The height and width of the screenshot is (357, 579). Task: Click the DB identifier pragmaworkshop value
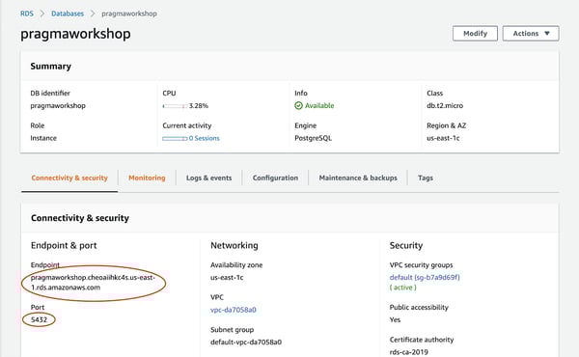pyautogui.click(x=58, y=105)
